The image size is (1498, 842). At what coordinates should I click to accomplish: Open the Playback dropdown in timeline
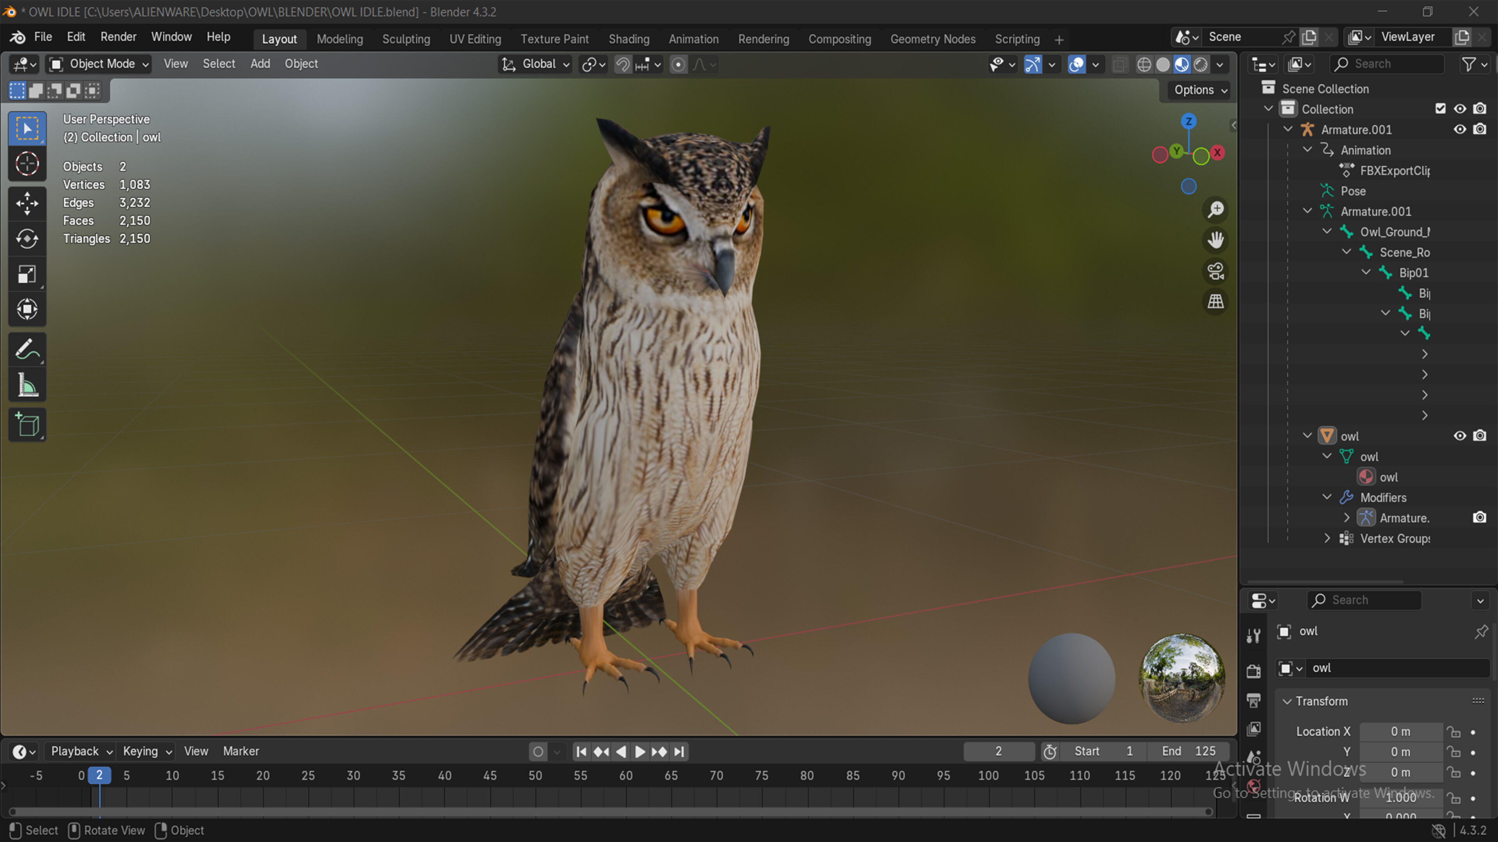[81, 751]
